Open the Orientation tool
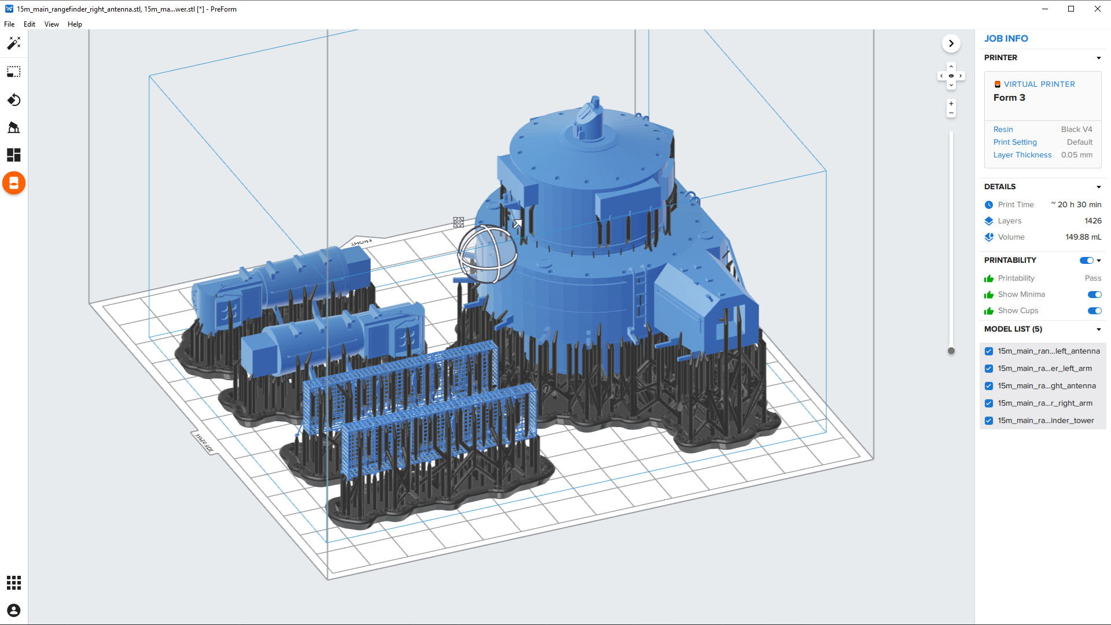This screenshot has width=1111, height=625. point(14,100)
